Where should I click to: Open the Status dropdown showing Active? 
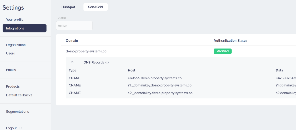click(74, 26)
